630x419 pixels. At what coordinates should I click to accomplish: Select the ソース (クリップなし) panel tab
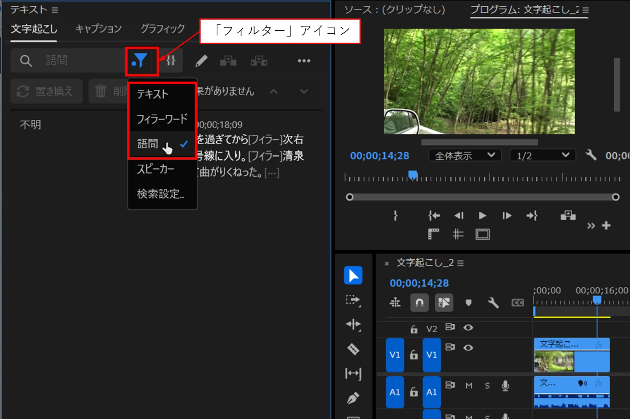click(394, 10)
